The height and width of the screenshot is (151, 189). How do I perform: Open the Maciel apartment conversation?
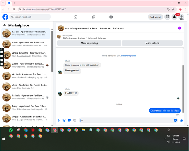(x=25, y=33)
